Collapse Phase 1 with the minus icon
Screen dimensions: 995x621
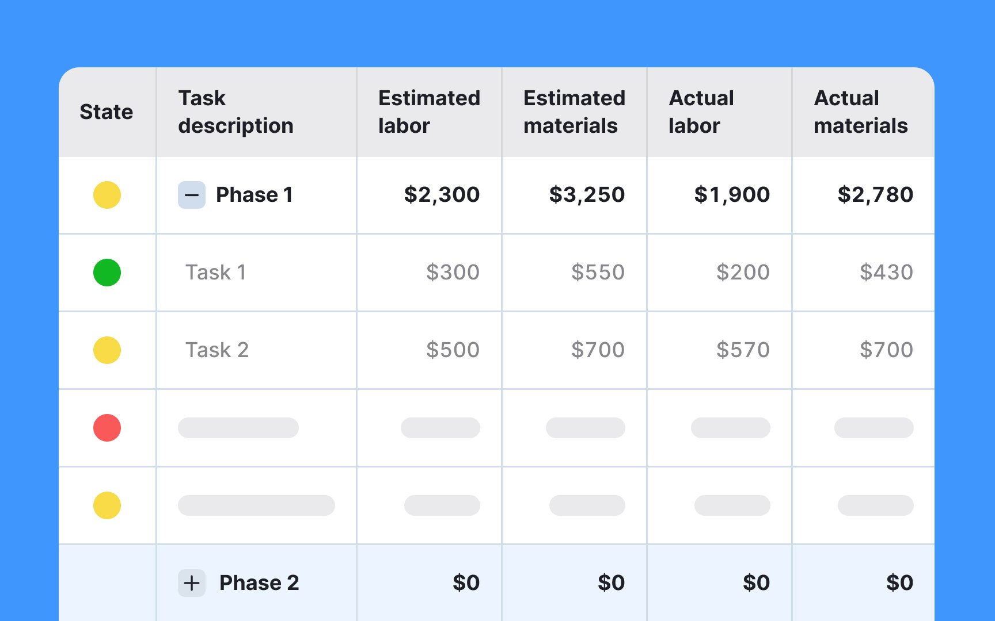pyautogui.click(x=192, y=195)
